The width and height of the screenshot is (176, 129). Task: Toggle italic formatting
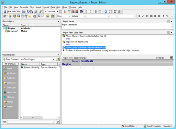(143, 16)
